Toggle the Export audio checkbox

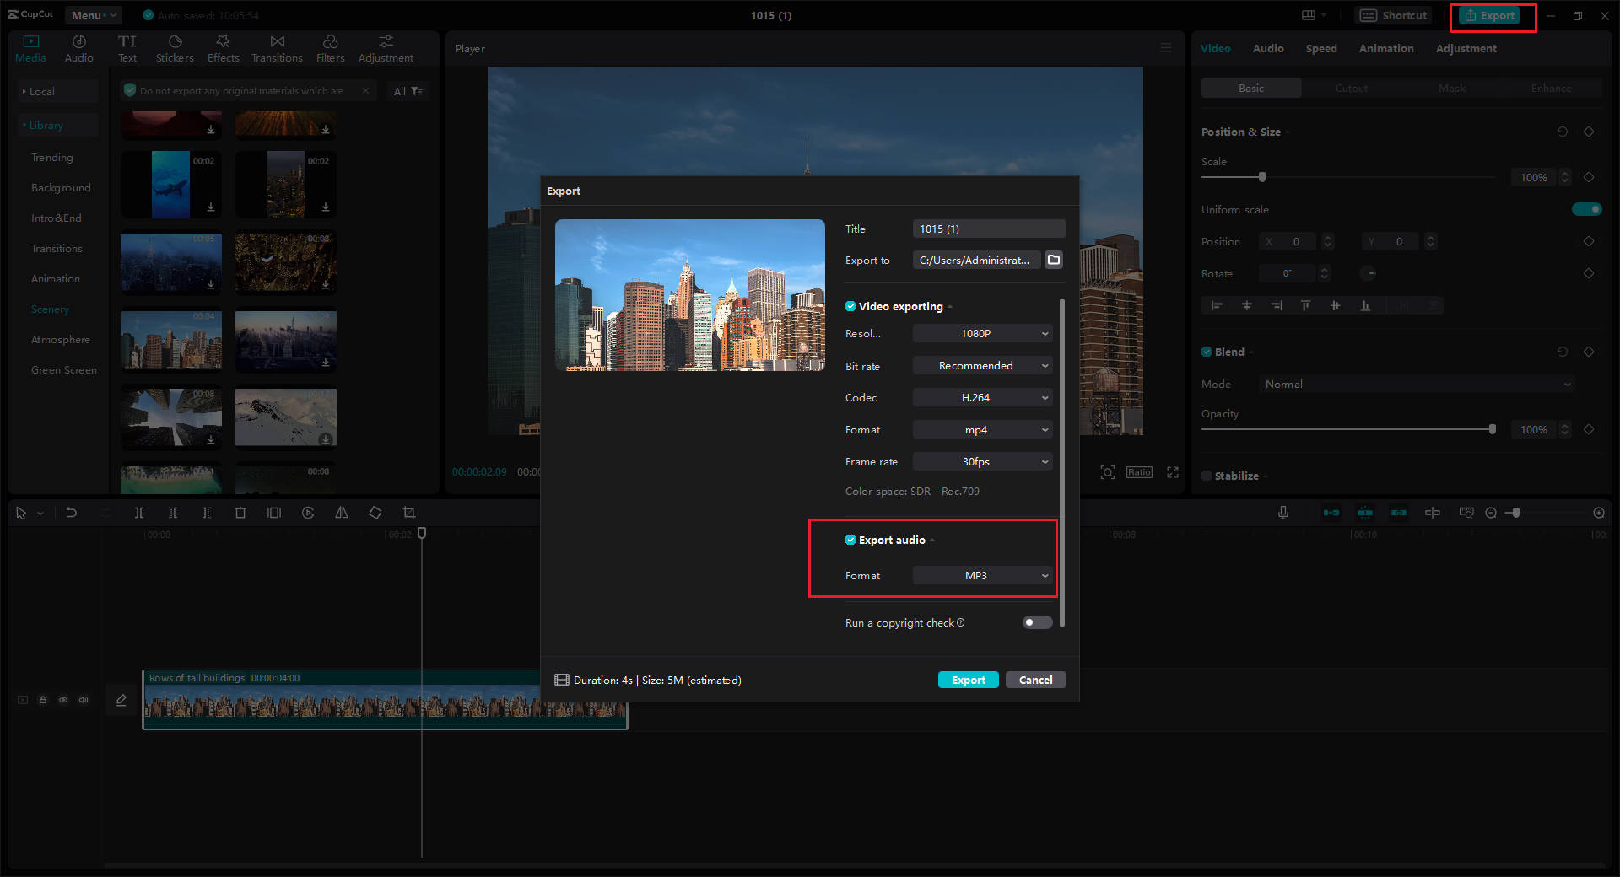pos(850,540)
